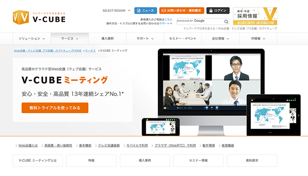Click the lock icon on the login button
Viewport: 308px width, 176px height.
[x=211, y=11]
